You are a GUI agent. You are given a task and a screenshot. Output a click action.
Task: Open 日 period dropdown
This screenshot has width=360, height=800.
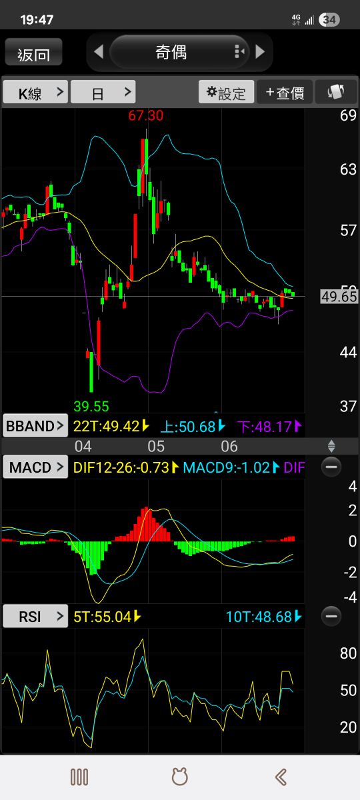click(x=103, y=93)
